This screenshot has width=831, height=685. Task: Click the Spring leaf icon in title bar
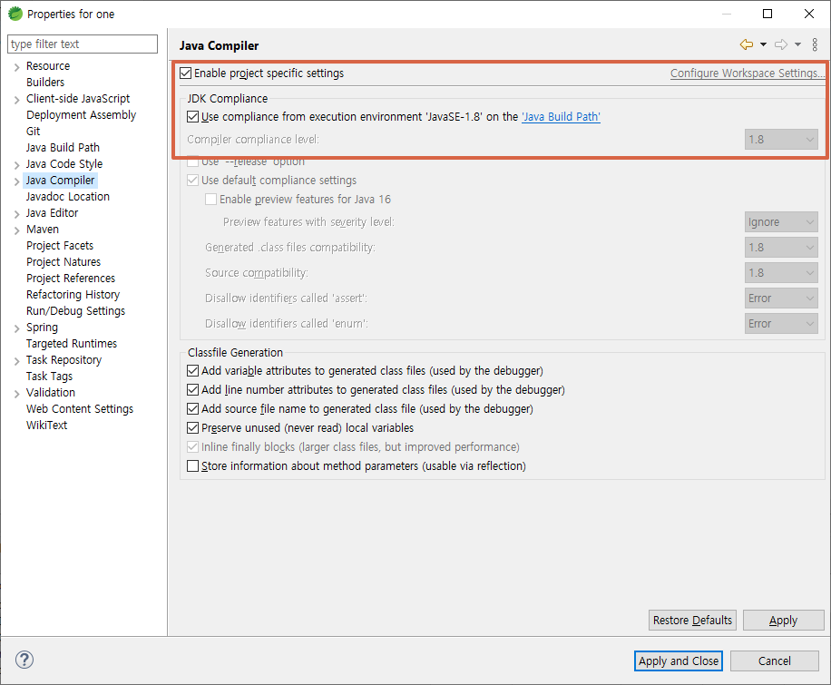pyautogui.click(x=15, y=14)
